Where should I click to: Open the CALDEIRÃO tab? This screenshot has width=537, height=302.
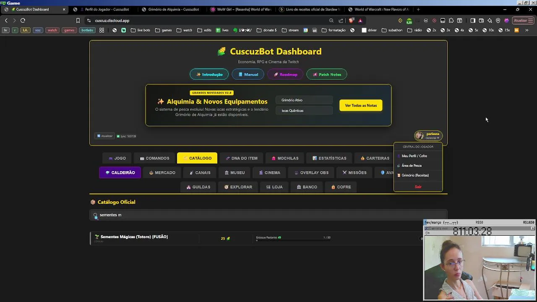tap(120, 172)
